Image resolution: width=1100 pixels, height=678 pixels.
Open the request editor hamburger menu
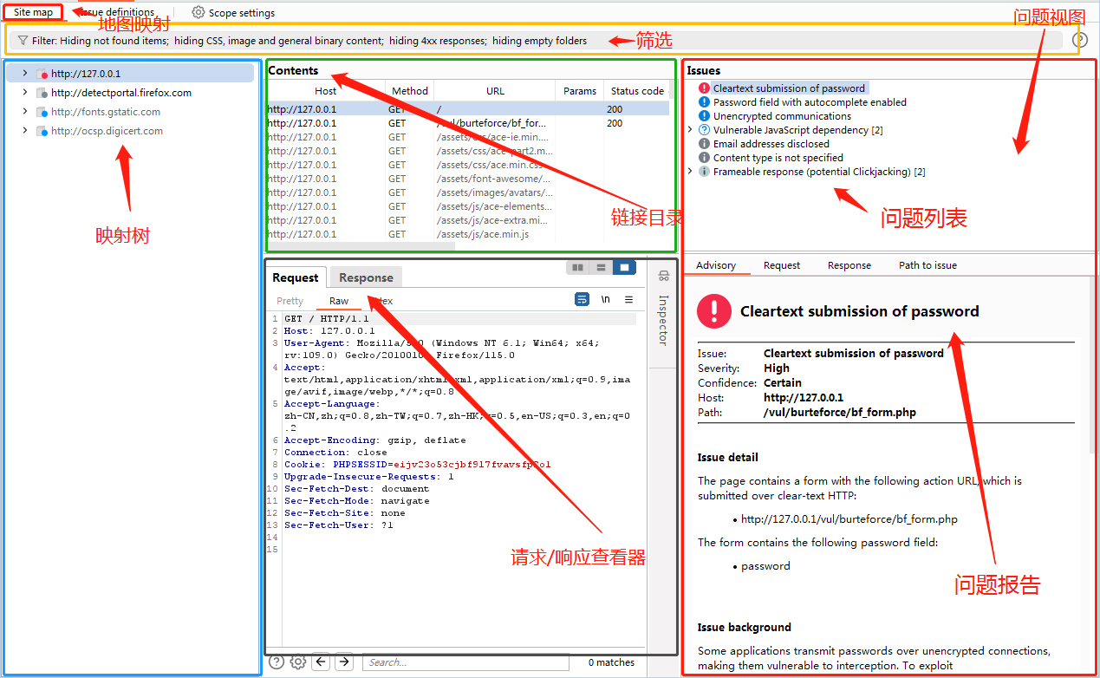tap(629, 299)
